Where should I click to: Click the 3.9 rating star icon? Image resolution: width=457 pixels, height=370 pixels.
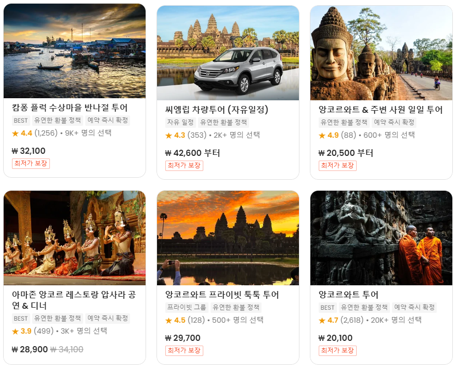(x=15, y=331)
